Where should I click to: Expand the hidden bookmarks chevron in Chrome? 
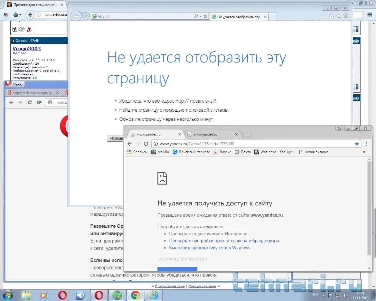pyautogui.click(x=364, y=152)
